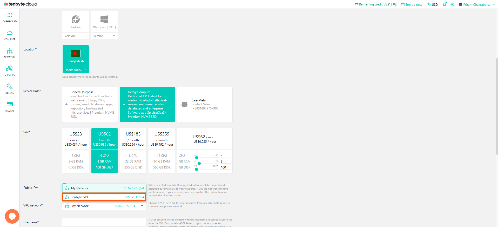Select the US$359 16 CPU size

(x=162, y=151)
